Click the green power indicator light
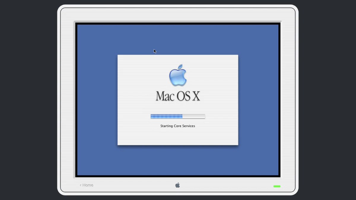This screenshot has width=356, height=200. click(277, 186)
